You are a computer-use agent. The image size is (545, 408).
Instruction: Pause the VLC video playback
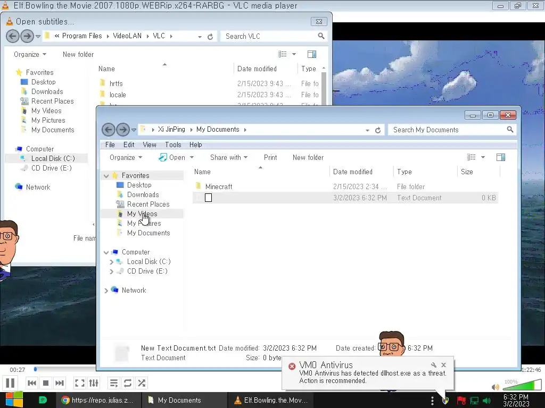coord(11,383)
